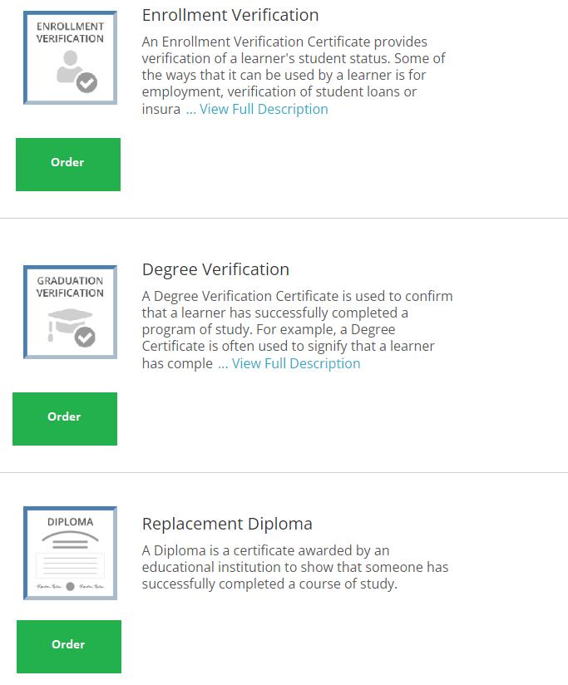Order the Replacement Diploma
Viewport: 568px width, 685px height.
point(69,646)
